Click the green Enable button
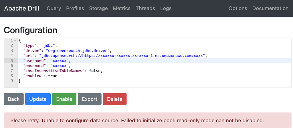The width and height of the screenshot is (293, 130). (x=64, y=99)
